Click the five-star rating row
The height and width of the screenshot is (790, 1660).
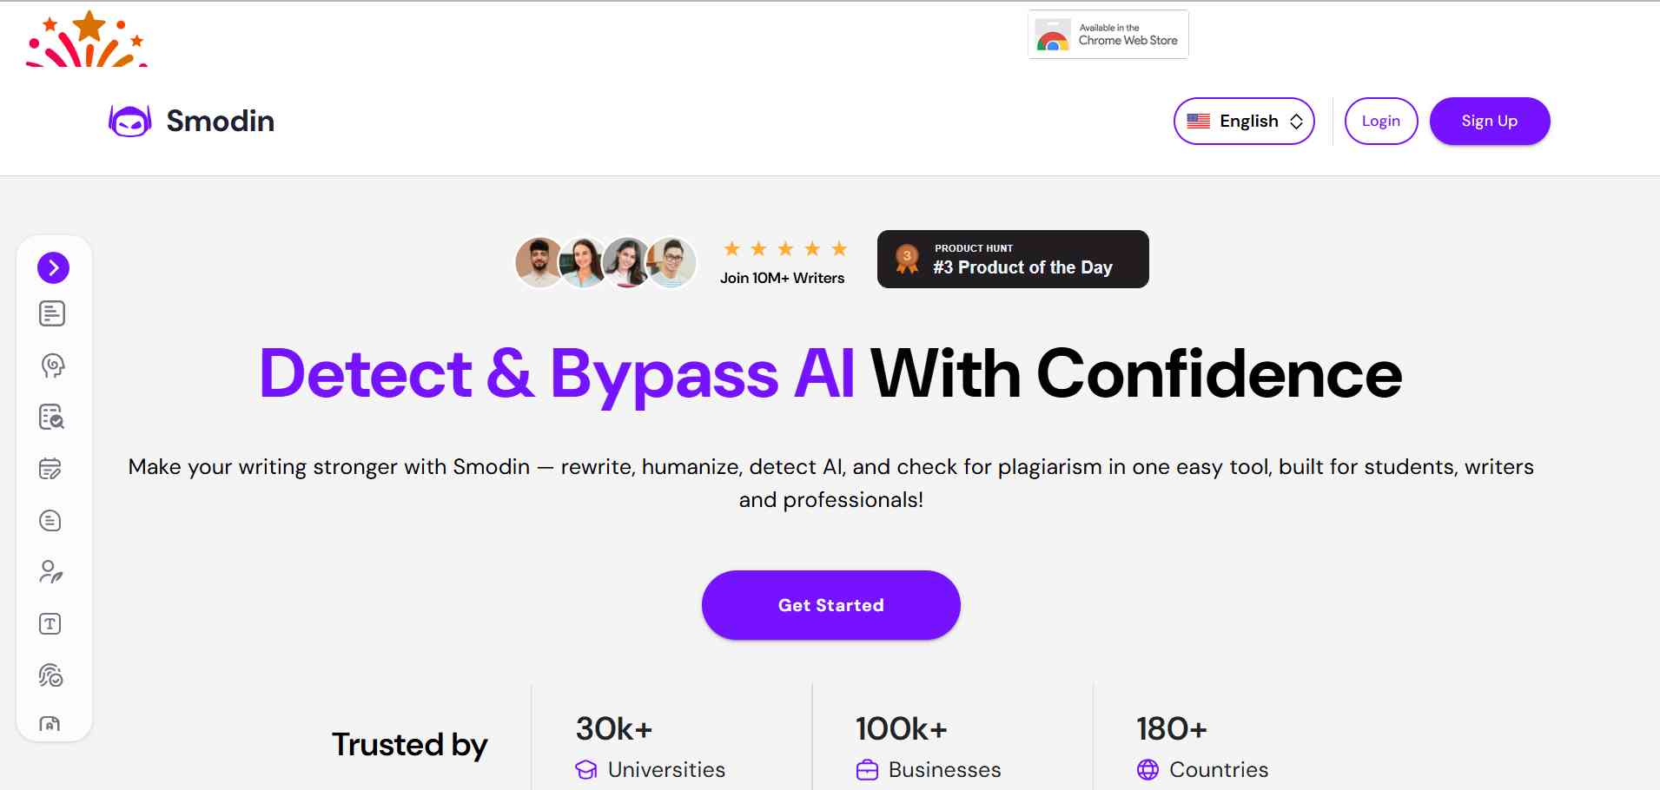[x=784, y=249]
